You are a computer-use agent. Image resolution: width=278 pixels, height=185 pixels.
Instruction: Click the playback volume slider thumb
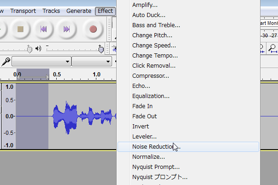[101, 49]
